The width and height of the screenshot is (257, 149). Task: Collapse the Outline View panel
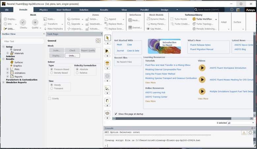44,34
